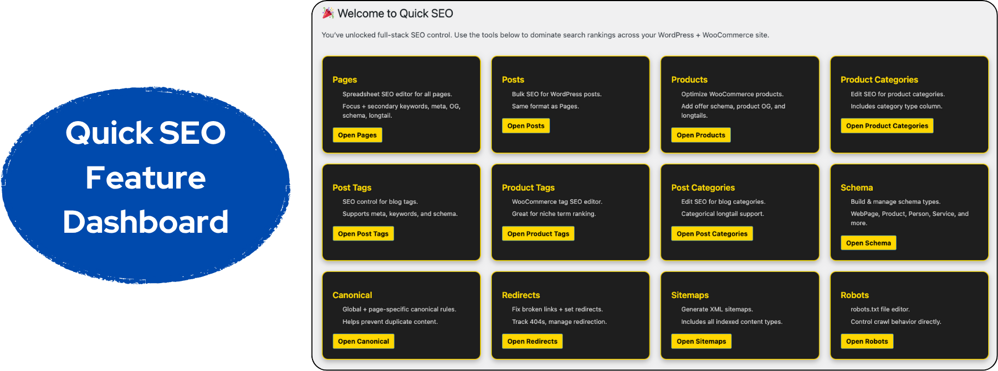Click 'Helps prevent duplicate content.' text
998x371 pixels.
tap(390, 322)
